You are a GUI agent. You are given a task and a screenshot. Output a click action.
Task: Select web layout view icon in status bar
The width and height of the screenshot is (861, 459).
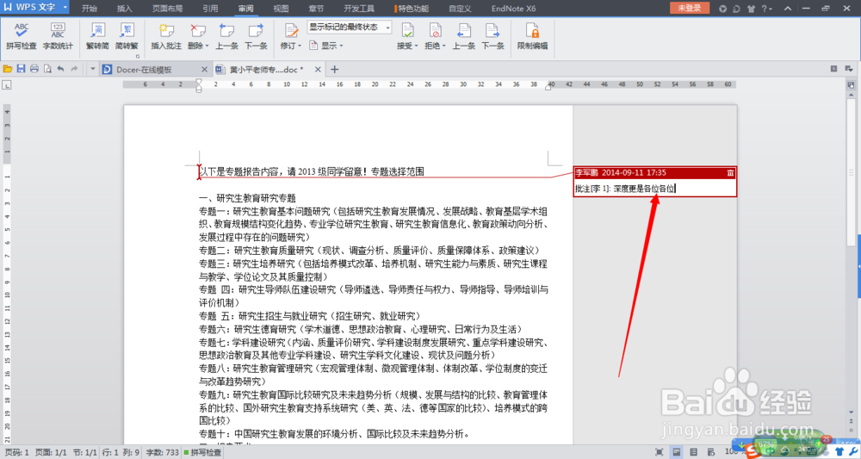pyautogui.click(x=711, y=452)
